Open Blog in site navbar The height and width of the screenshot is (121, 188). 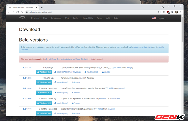[x=45, y=18]
